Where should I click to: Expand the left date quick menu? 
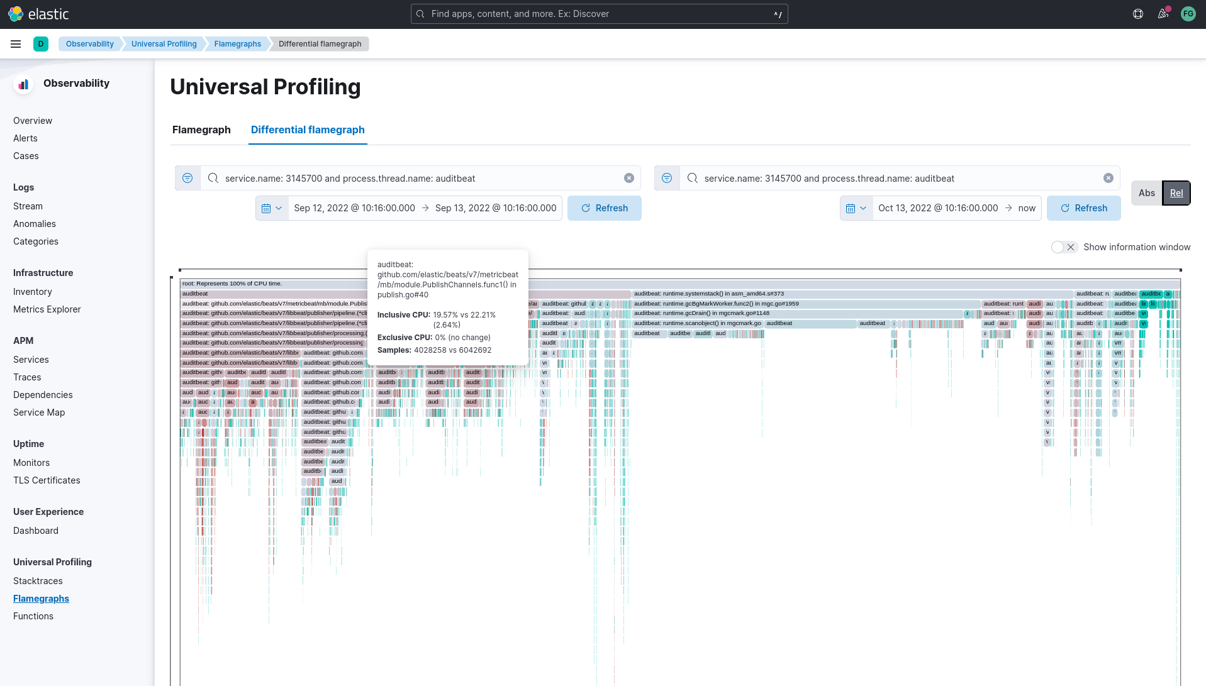click(x=272, y=208)
